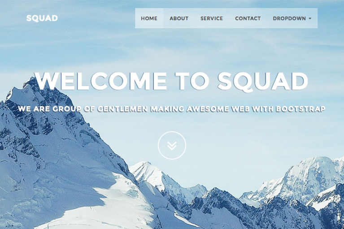Click the circular scroll-down button
344x229 pixels.
coord(172,145)
